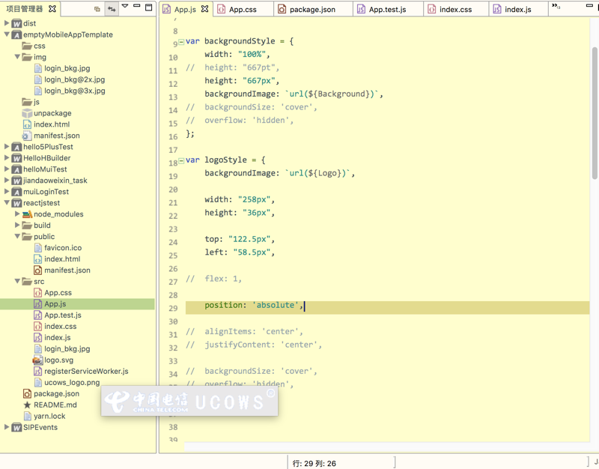599x469 pixels.
Task: Expand the SIPEvents project
Action: 7,427
